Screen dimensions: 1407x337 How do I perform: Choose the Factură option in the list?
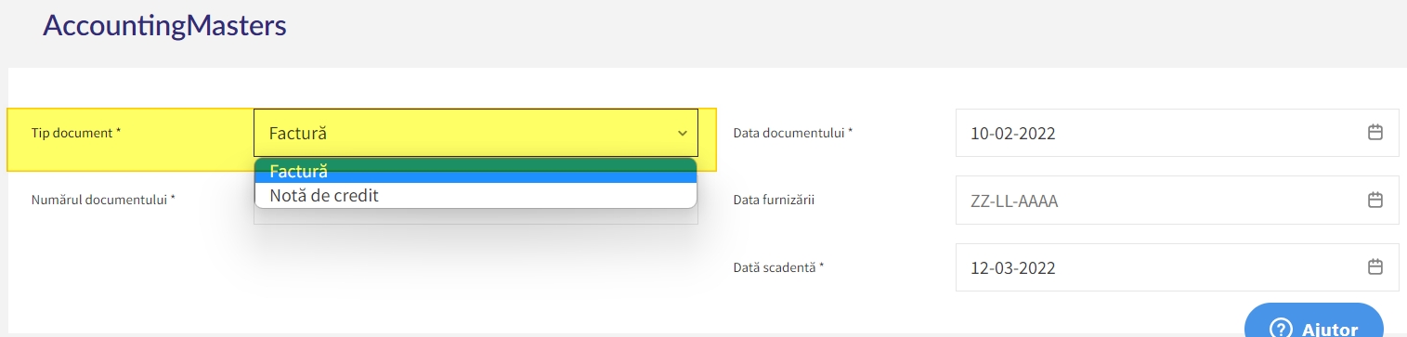pyautogui.click(x=476, y=171)
